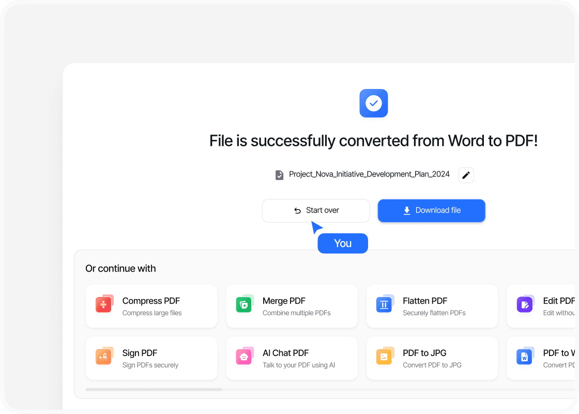Viewport: 579px width, 414px height.
Task: Click the blue checkmark success icon
Action: pyautogui.click(x=373, y=103)
